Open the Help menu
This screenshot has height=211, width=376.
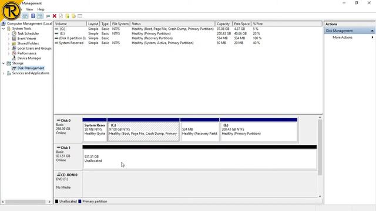(41, 9)
